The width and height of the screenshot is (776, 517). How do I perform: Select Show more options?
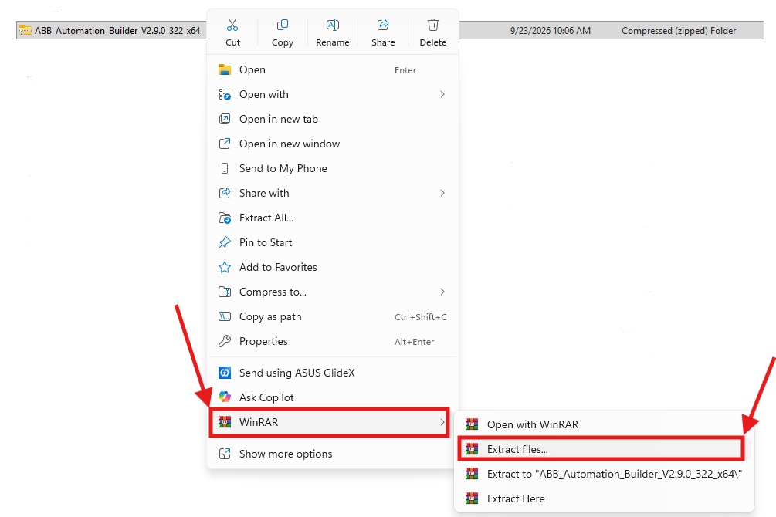pos(333,454)
